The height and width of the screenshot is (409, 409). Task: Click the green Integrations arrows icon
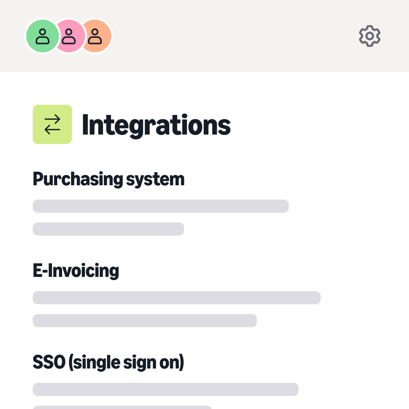click(52, 124)
